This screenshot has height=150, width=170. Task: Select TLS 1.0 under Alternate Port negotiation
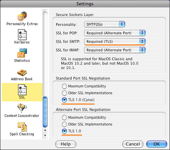tap(64, 131)
